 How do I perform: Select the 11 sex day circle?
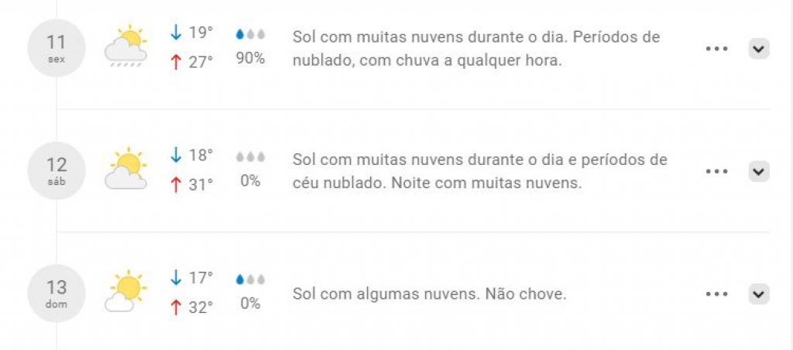coord(57,47)
